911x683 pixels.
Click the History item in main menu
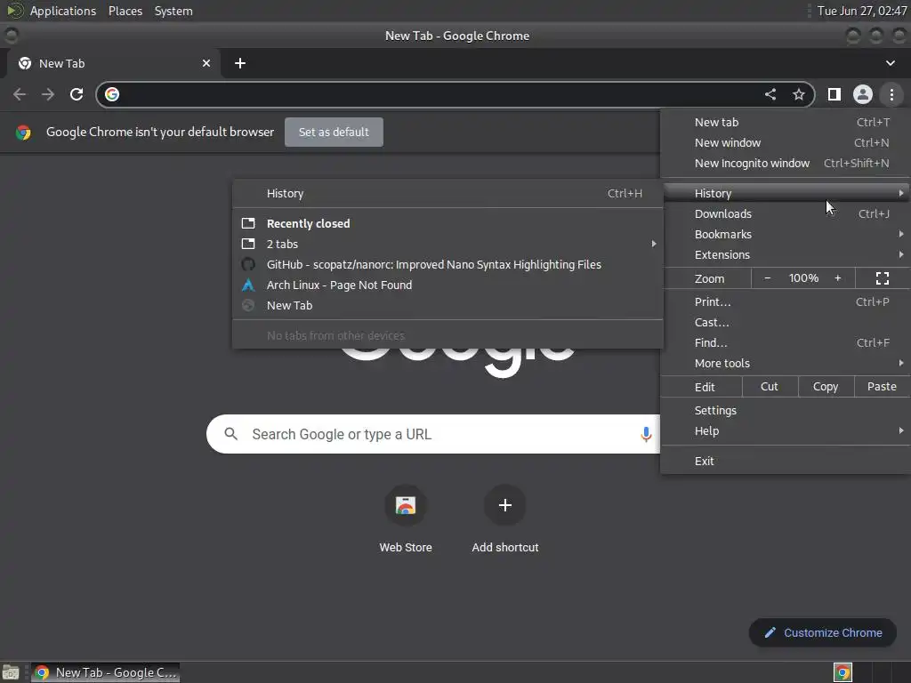pyautogui.click(x=786, y=193)
